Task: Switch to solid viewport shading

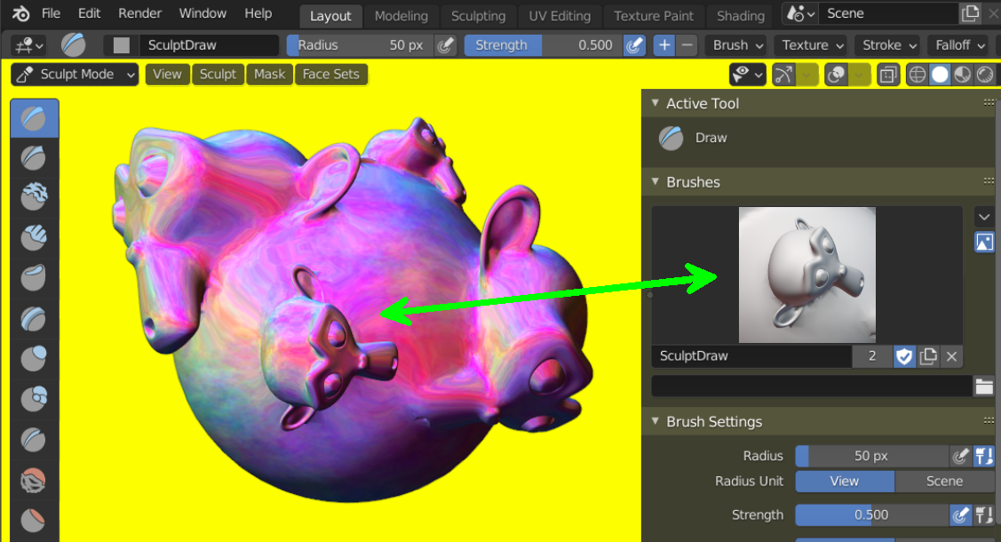Action: (x=940, y=75)
